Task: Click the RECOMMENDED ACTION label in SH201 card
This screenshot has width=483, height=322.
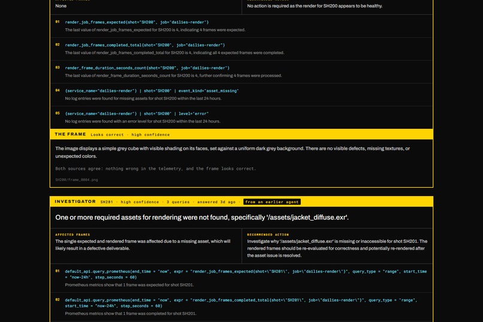Action: [x=268, y=234]
